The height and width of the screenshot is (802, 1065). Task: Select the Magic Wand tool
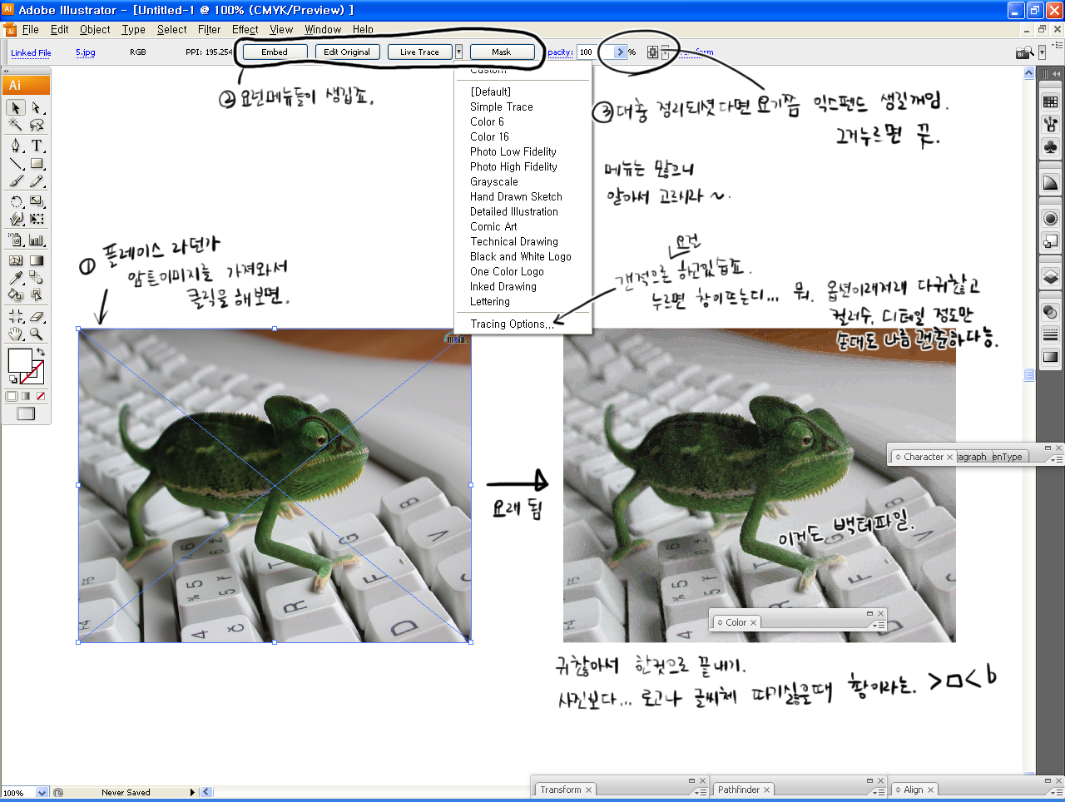15,125
